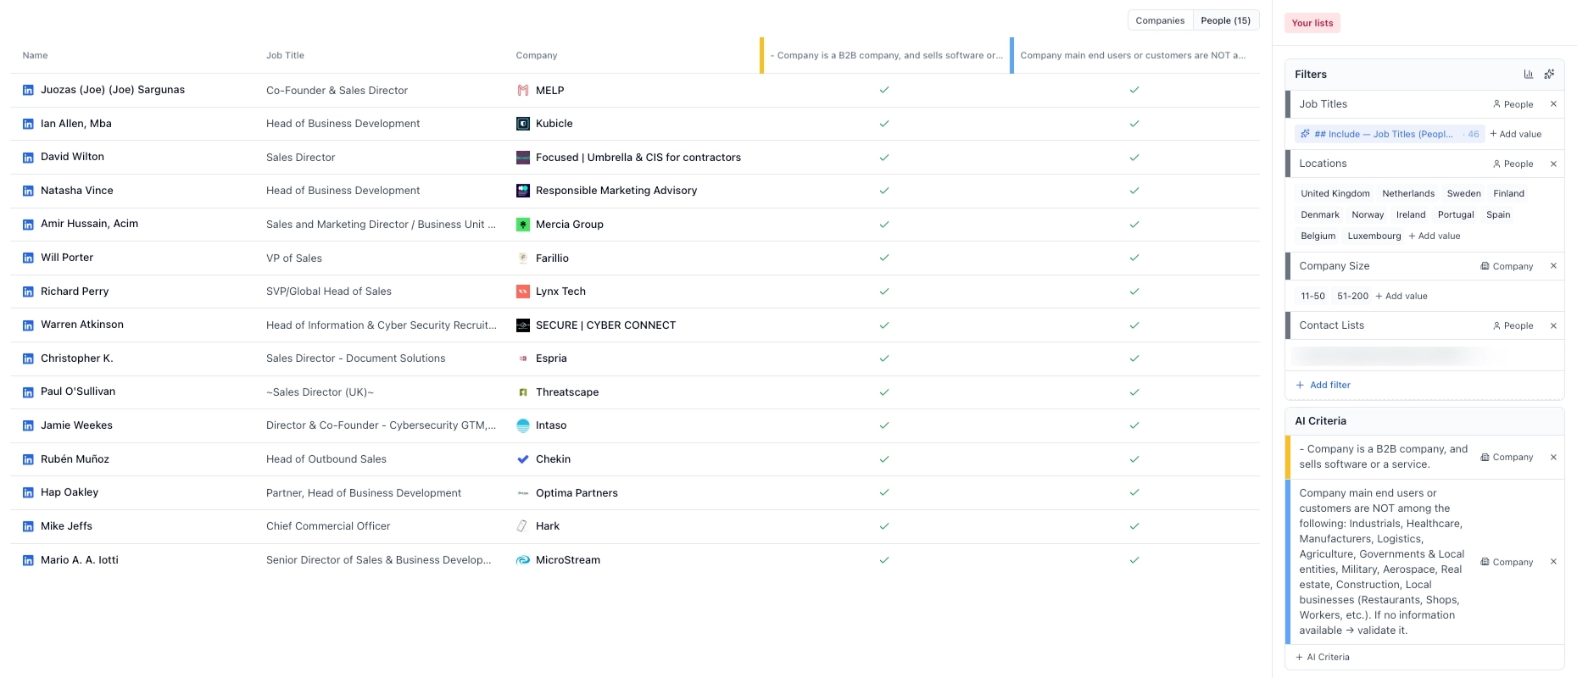Open Mike Jeffs LinkedIn icon
The image size is (1577, 678).
[x=28, y=526]
